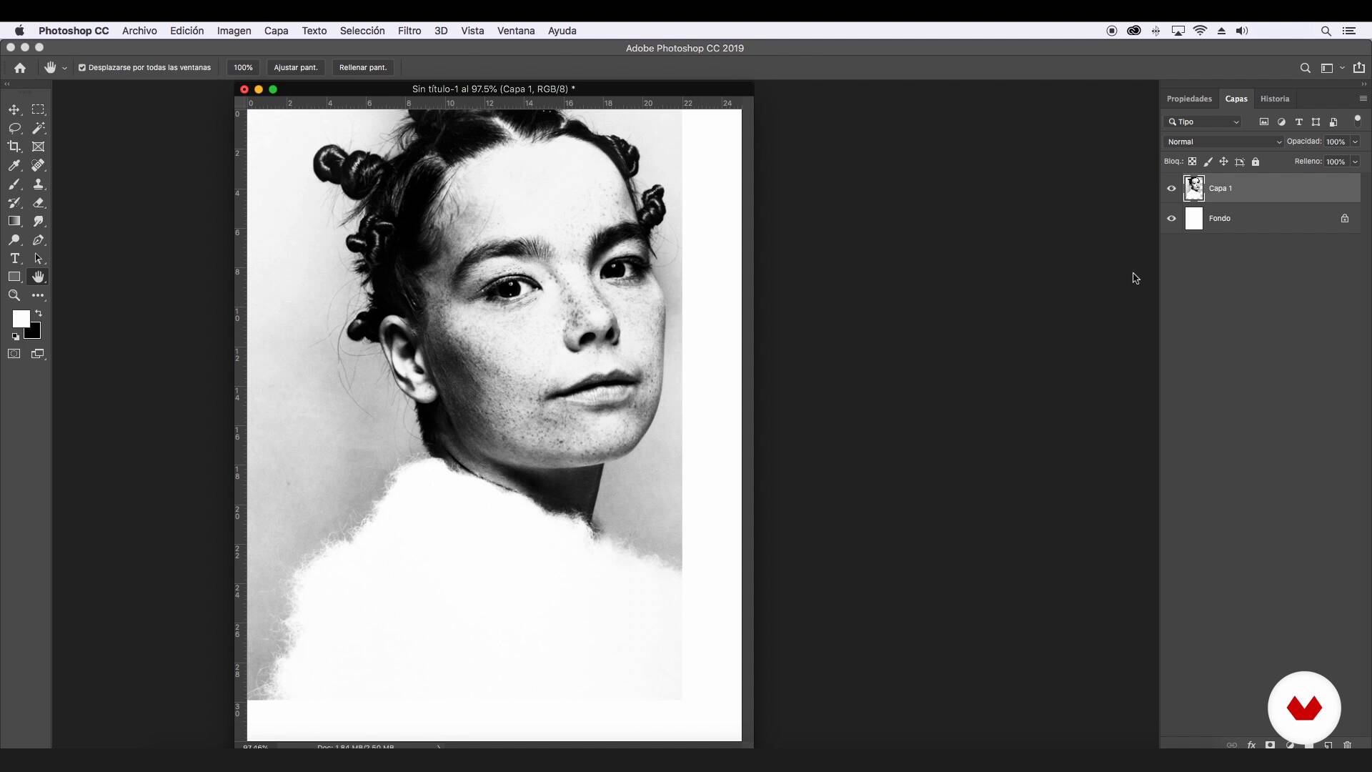Open the Archivo menu

pyautogui.click(x=139, y=31)
